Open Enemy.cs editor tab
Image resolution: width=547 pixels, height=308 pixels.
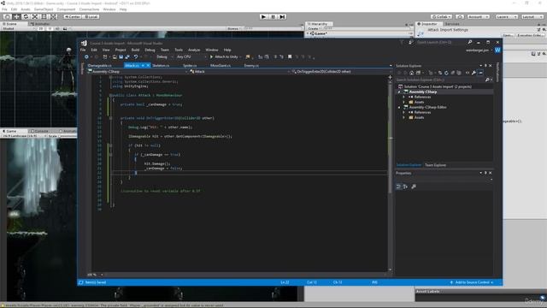[x=251, y=65]
